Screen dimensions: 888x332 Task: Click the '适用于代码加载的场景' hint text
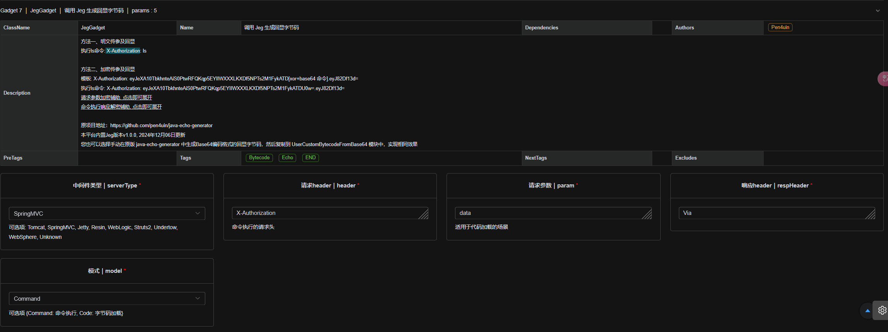481,227
